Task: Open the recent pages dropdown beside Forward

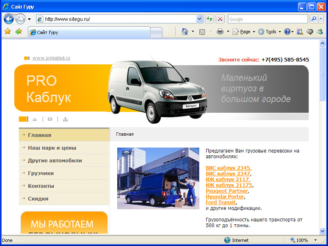Action: click(29, 19)
